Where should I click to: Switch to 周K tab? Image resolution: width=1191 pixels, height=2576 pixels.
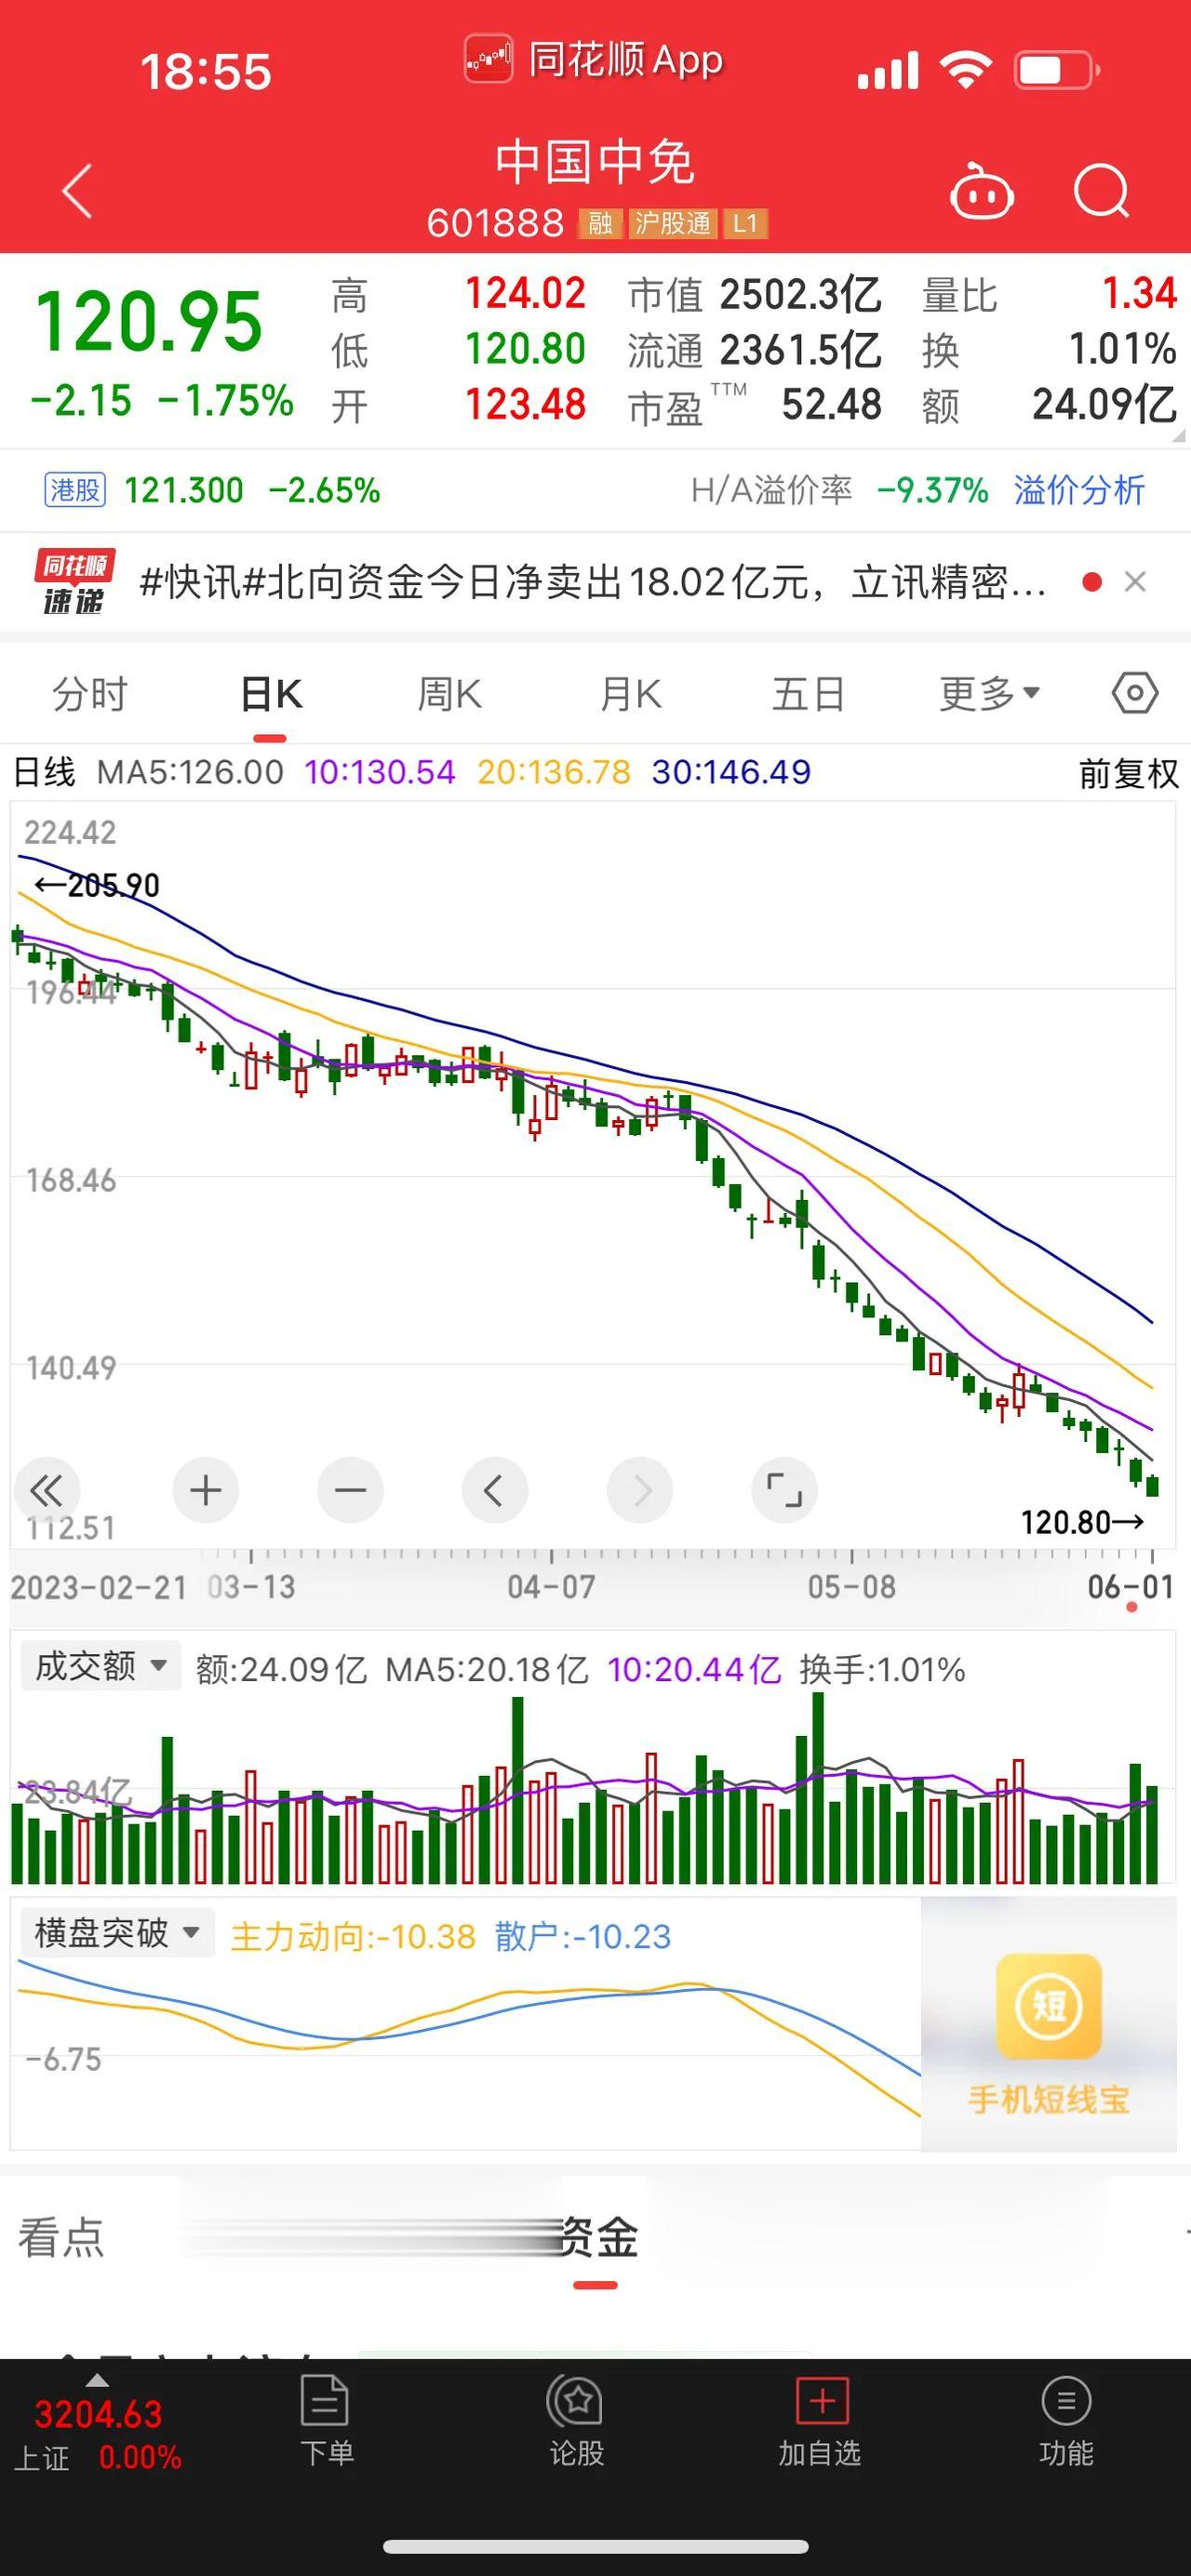click(449, 694)
